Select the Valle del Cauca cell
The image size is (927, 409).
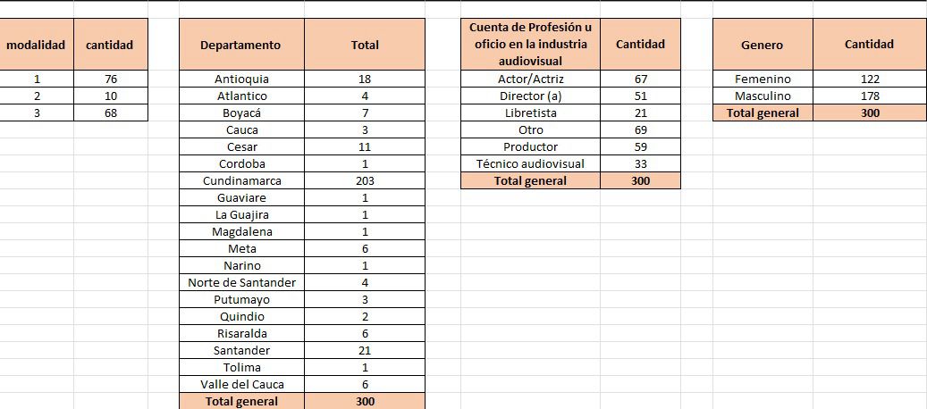point(241,384)
